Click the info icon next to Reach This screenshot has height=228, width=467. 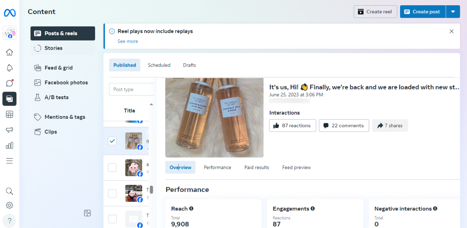[191, 209]
